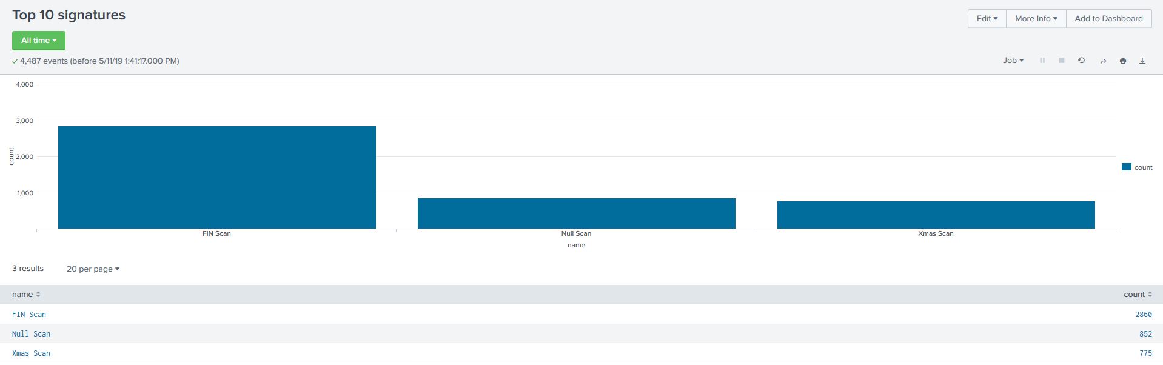Open the Edit menu
The height and width of the screenshot is (365, 1163).
point(987,19)
